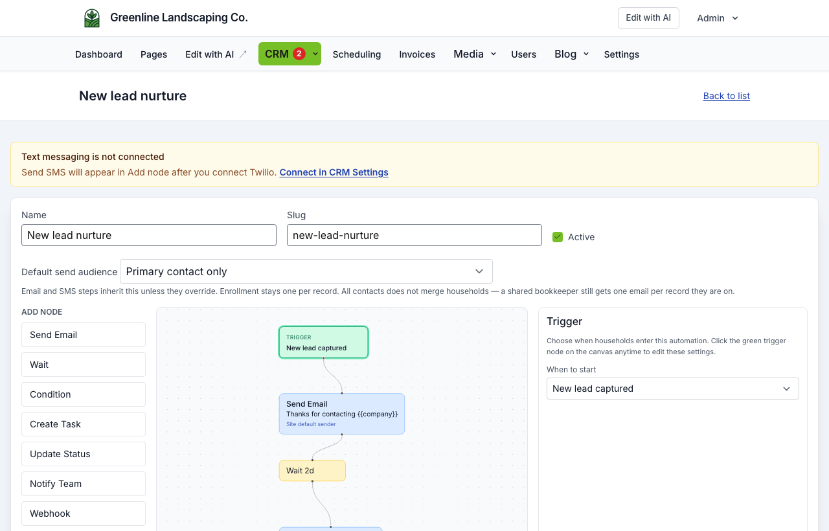Click the 'New lead nurture' page heading
Image resolution: width=829 pixels, height=531 pixels.
click(x=133, y=96)
